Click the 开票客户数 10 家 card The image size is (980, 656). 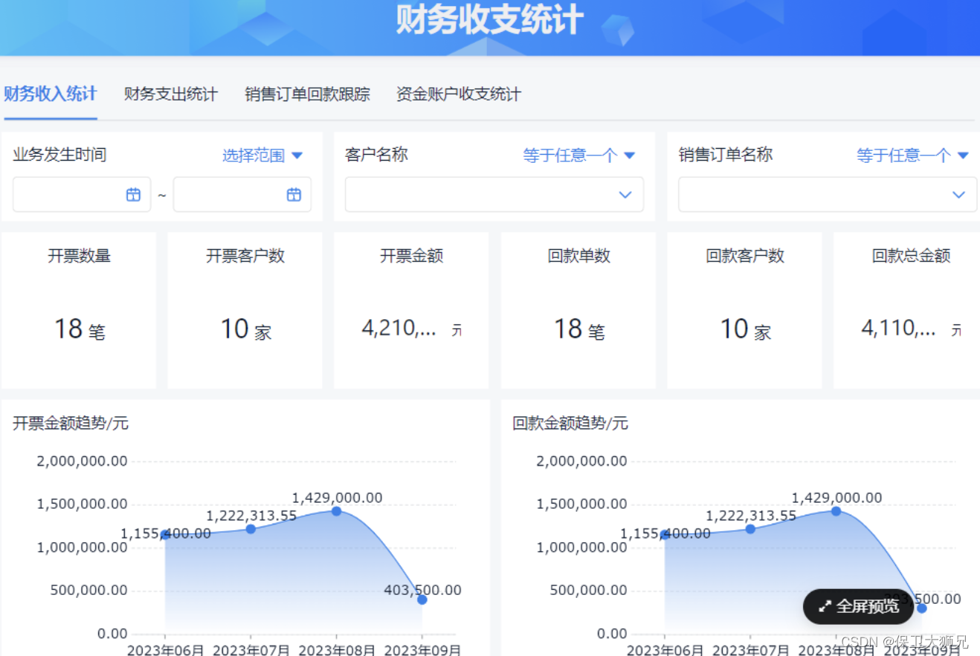coord(245,310)
